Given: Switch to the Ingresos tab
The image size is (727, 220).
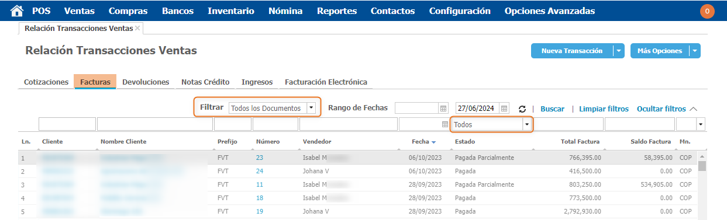Looking at the screenshot, I should click(x=257, y=82).
